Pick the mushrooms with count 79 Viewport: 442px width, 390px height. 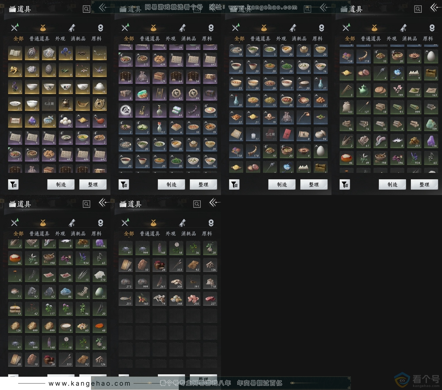pos(160,299)
